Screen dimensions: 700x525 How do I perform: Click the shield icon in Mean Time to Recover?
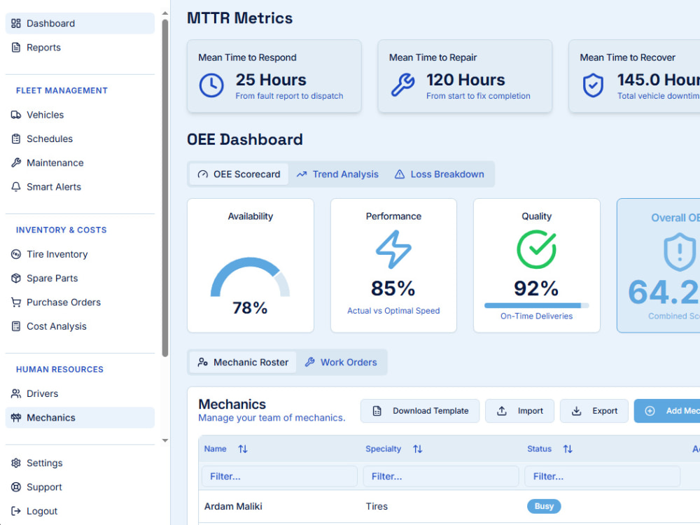(x=593, y=85)
